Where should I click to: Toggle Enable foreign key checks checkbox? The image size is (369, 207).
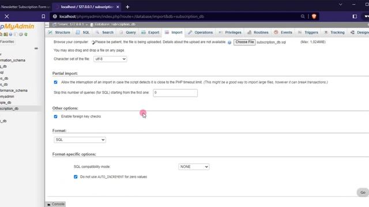(x=55, y=116)
